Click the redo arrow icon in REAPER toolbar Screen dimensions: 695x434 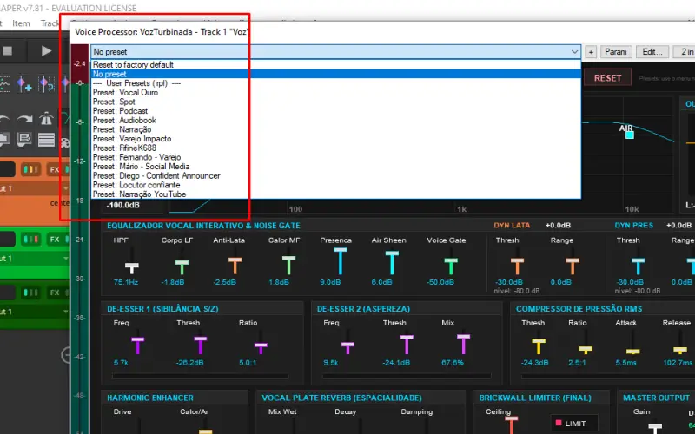click(25, 119)
